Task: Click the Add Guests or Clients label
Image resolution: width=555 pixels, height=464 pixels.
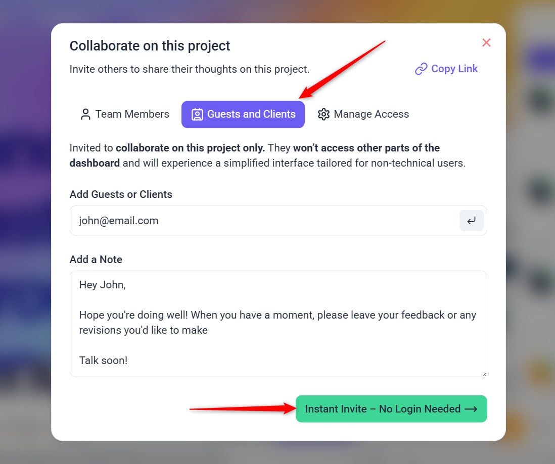Action: point(121,194)
